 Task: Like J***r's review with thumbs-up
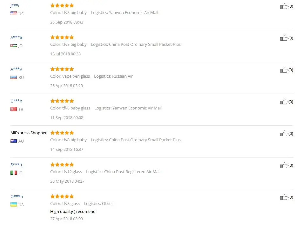(x=284, y=6)
